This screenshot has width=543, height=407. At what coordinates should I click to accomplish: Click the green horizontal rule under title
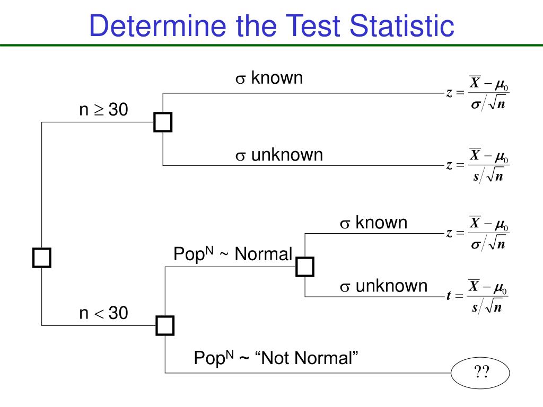(271, 45)
